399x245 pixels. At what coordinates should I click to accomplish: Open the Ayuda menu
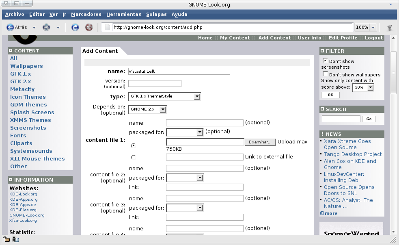(x=179, y=14)
